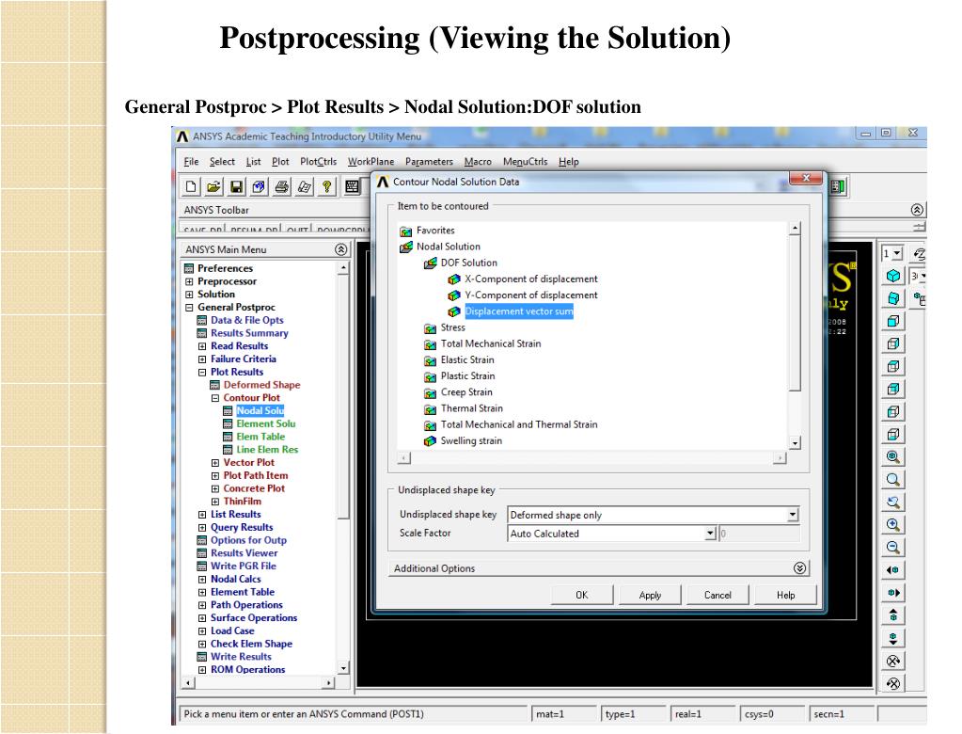Expand Additional Options section

click(x=799, y=568)
